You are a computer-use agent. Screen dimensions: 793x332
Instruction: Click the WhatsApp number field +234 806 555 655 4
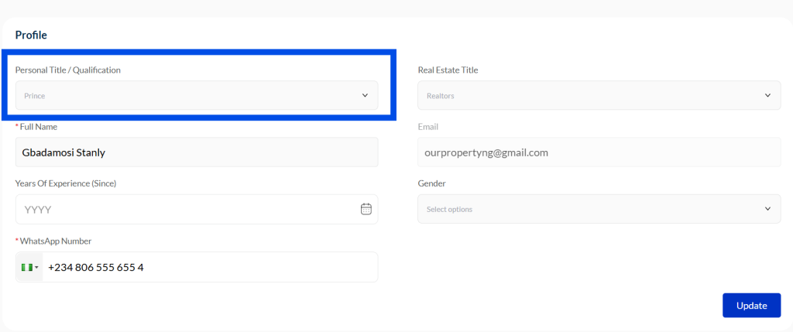click(209, 267)
